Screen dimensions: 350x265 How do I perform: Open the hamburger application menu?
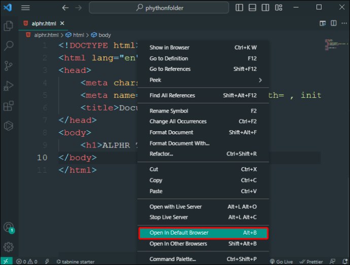click(25, 8)
